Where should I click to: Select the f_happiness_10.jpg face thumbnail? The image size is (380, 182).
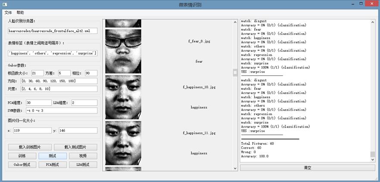coord(123,97)
